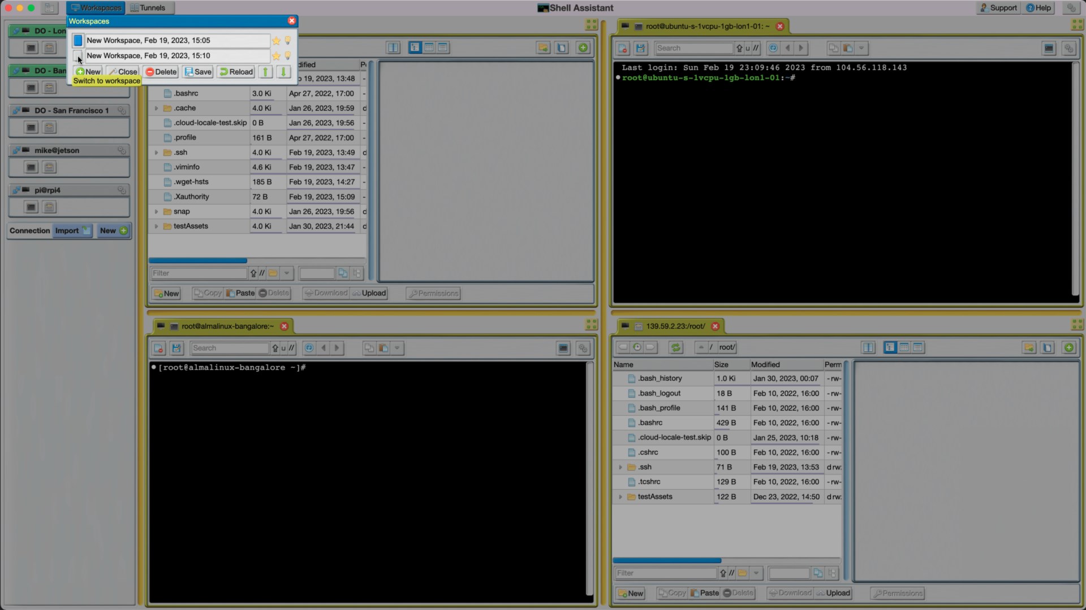
Task: Expand the testAssets folder in 139.59.2.23 list
Action: coord(620,497)
